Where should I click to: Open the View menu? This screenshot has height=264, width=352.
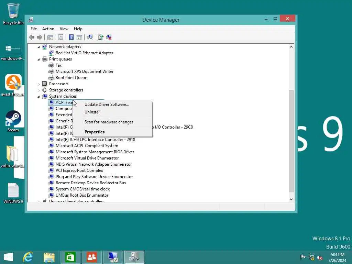pos(64,29)
